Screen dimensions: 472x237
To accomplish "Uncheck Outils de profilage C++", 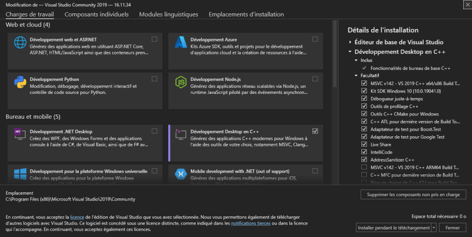I will pyautogui.click(x=364, y=106).
